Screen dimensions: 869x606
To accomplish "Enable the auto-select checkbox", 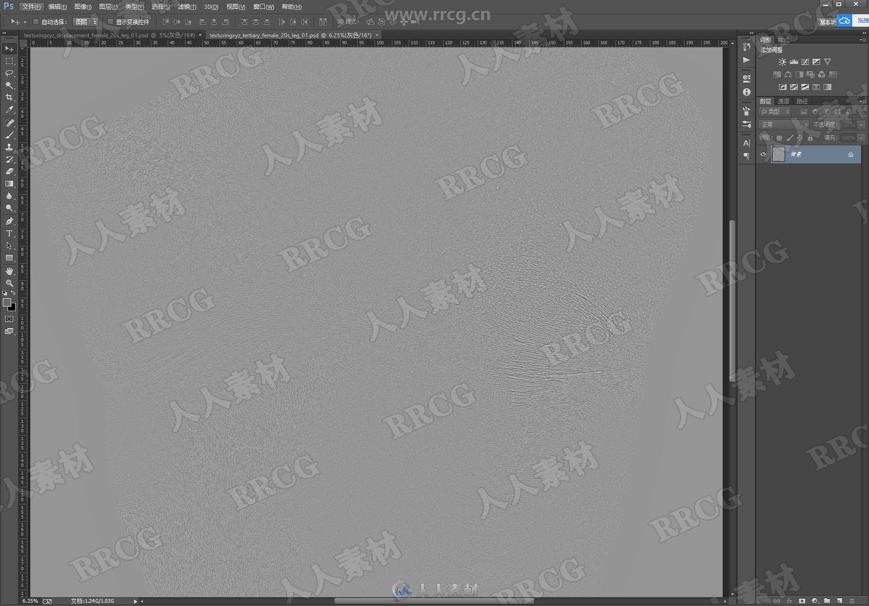I will click(36, 22).
